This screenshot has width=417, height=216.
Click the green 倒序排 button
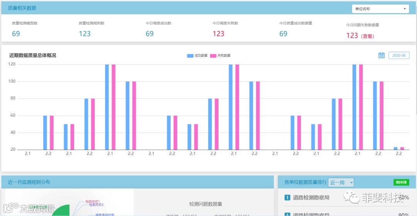pos(401,182)
